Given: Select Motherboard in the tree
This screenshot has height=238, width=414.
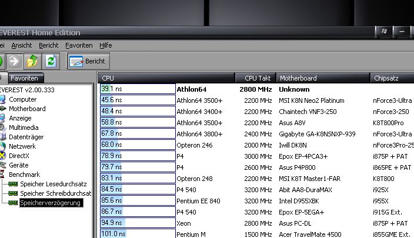Looking at the screenshot, I should tap(27, 109).
